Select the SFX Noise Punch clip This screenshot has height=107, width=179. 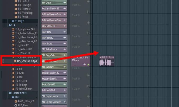[54, 49]
